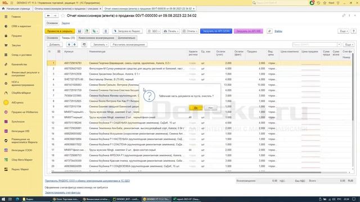
Task: Click Добавить button above table
Action: (55, 45)
